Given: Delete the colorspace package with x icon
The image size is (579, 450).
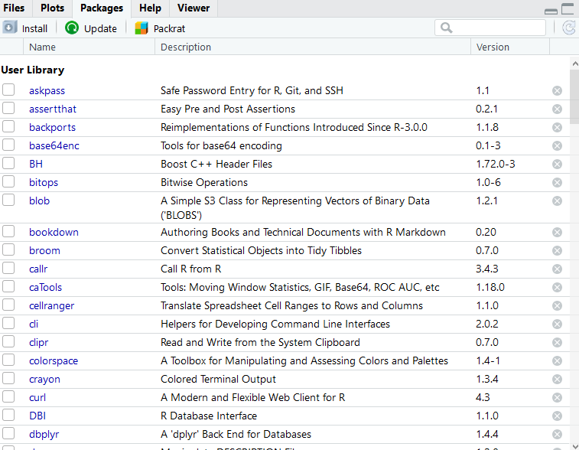Looking at the screenshot, I should (x=557, y=361).
